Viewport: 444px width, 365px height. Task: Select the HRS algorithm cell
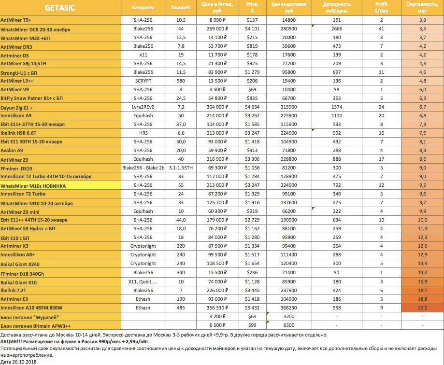pyautogui.click(x=143, y=133)
